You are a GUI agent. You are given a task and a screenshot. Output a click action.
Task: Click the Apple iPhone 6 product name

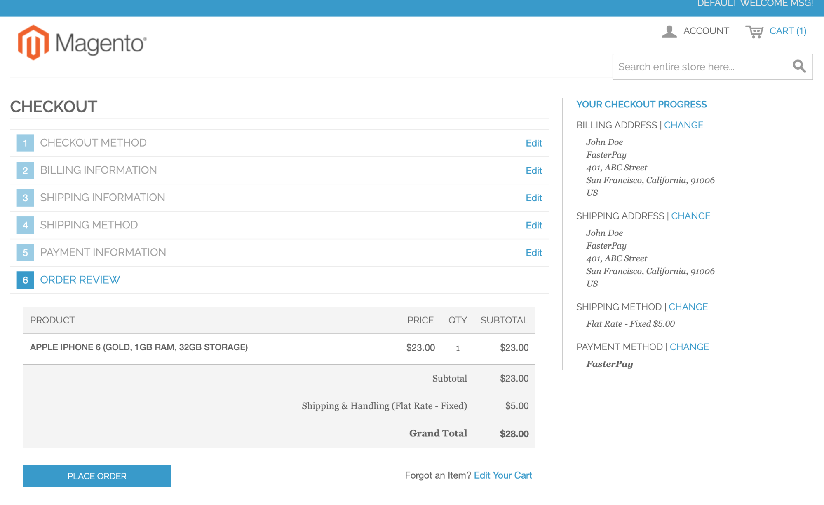(x=139, y=347)
